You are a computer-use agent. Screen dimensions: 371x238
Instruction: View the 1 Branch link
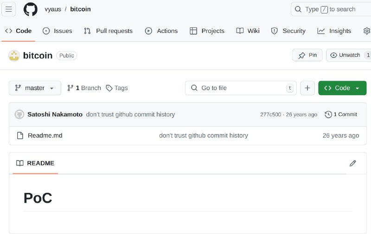click(x=84, y=88)
